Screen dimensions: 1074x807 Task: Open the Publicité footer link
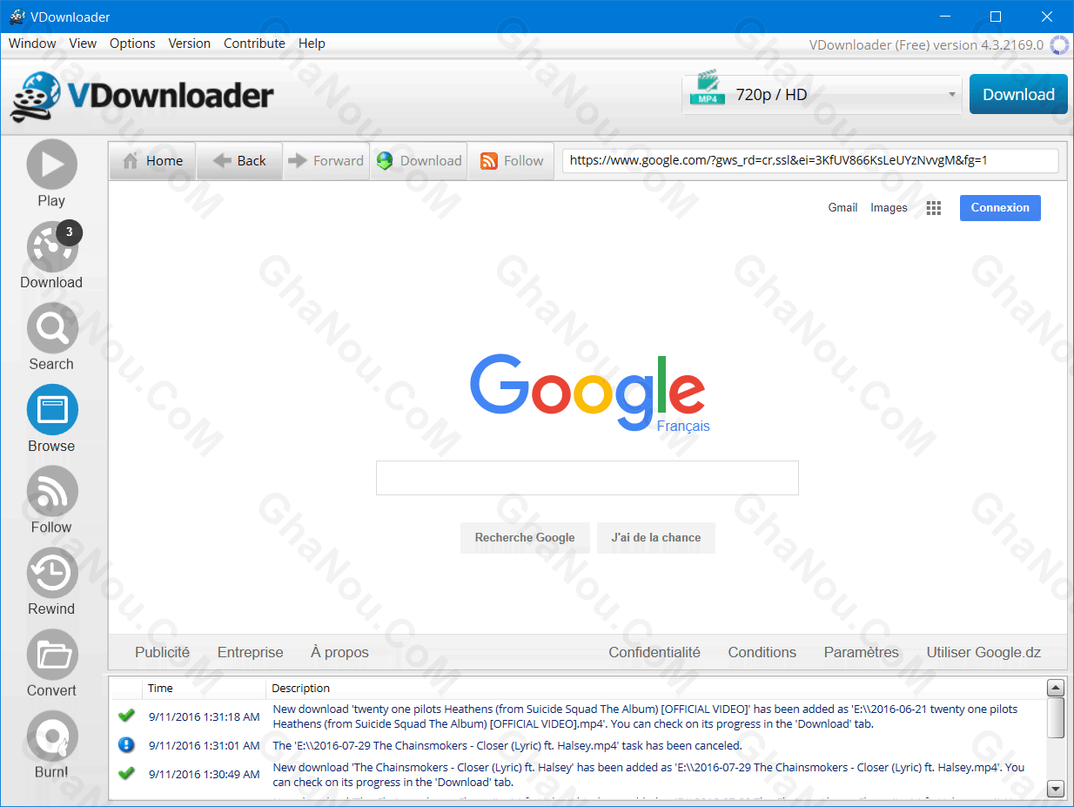(162, 653)
